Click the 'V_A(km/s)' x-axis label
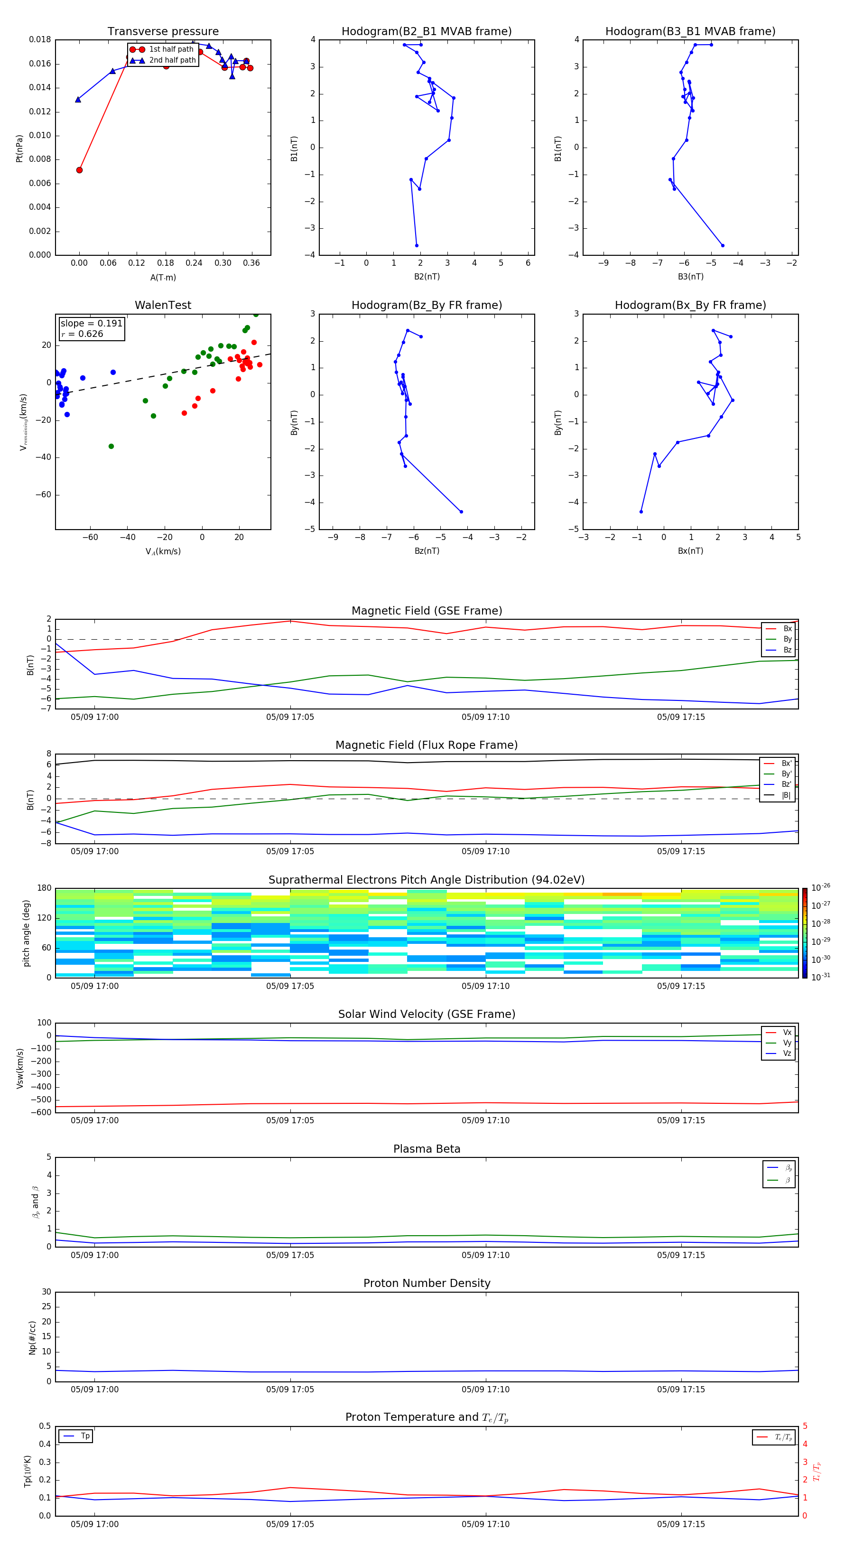This screenshot has width=854, height=1566. point(163,551)
